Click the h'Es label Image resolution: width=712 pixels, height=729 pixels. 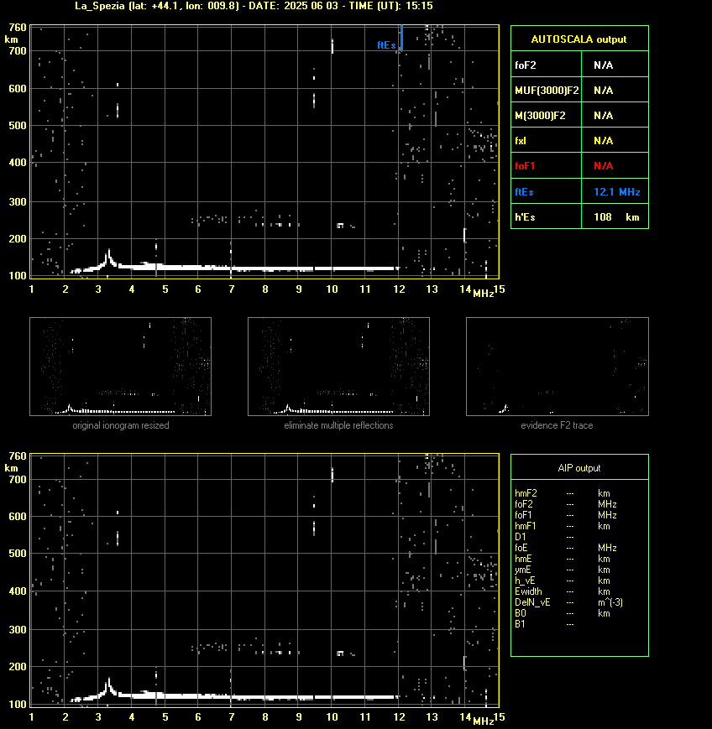coord(525,217)
